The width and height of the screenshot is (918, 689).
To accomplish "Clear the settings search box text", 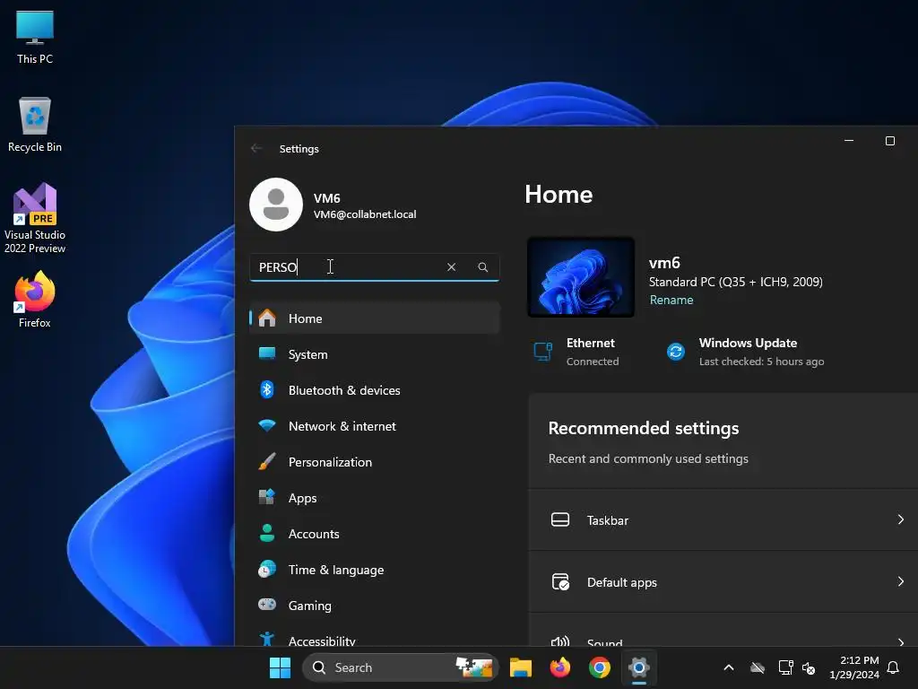I will coord(452,267).
